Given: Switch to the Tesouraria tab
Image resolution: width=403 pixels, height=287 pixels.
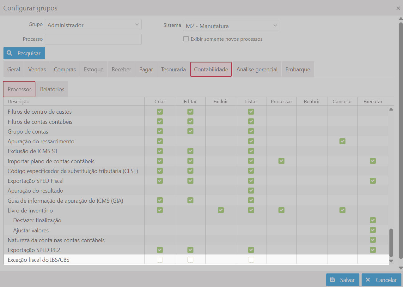Looking at the screenshot, I should (x=173, y=69).
